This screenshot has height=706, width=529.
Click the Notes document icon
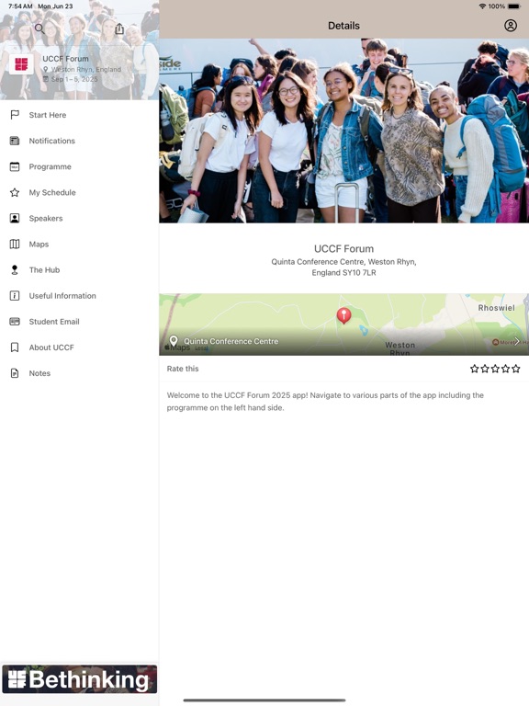point(15,373)
